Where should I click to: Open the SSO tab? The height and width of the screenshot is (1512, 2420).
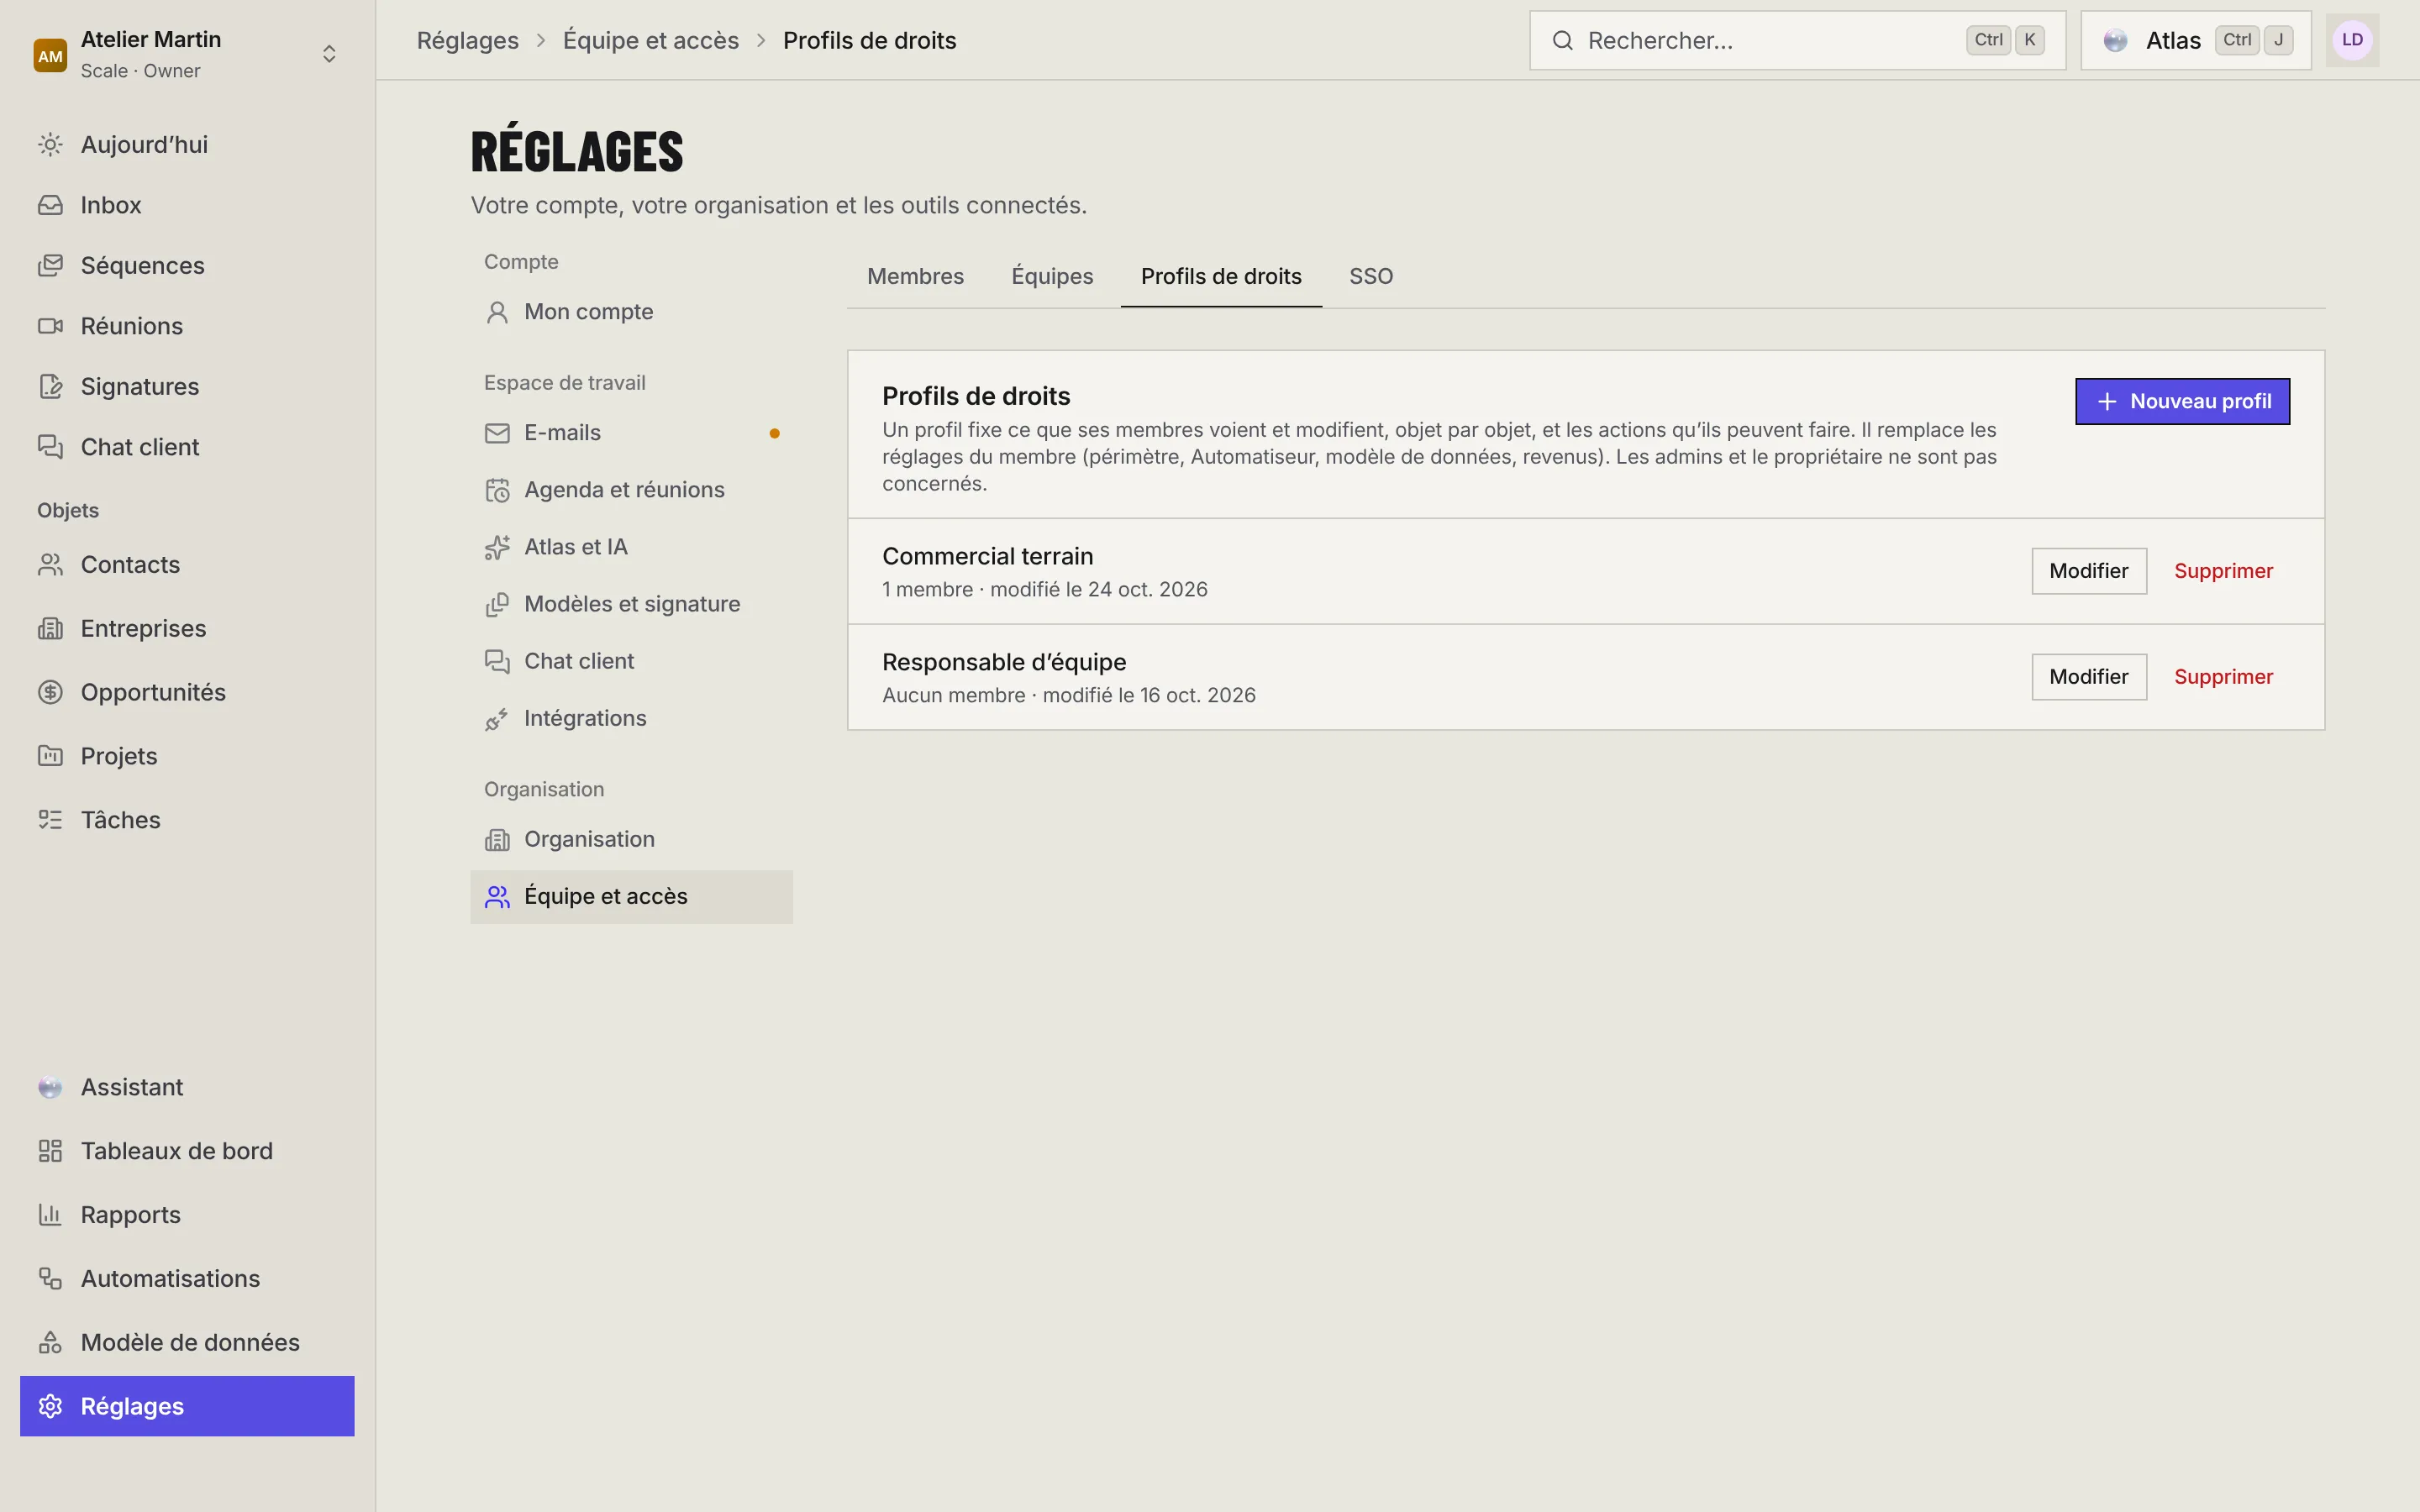(x=1371, y=277)
